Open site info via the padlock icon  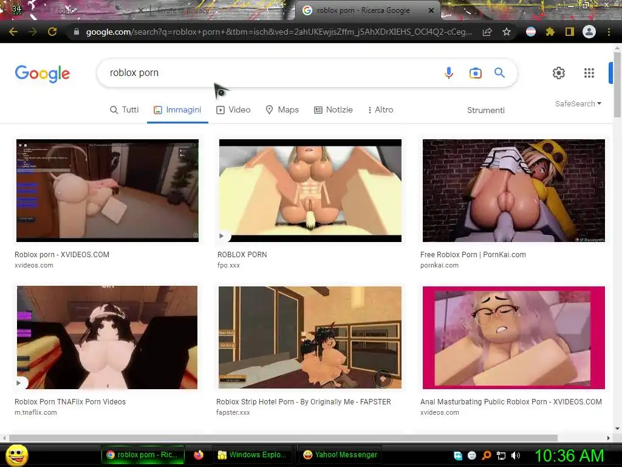[77, 32]
